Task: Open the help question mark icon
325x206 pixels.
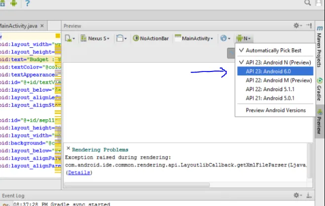Action: (27, 3)
